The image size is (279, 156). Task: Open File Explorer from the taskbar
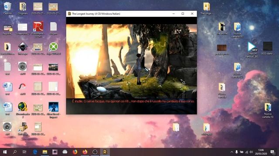click(45, 152)
